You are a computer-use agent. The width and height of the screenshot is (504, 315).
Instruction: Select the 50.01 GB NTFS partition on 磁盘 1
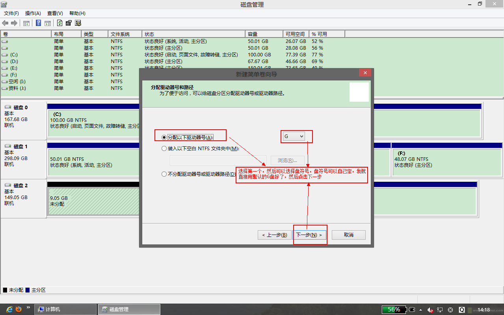click(x=94, y=162)
